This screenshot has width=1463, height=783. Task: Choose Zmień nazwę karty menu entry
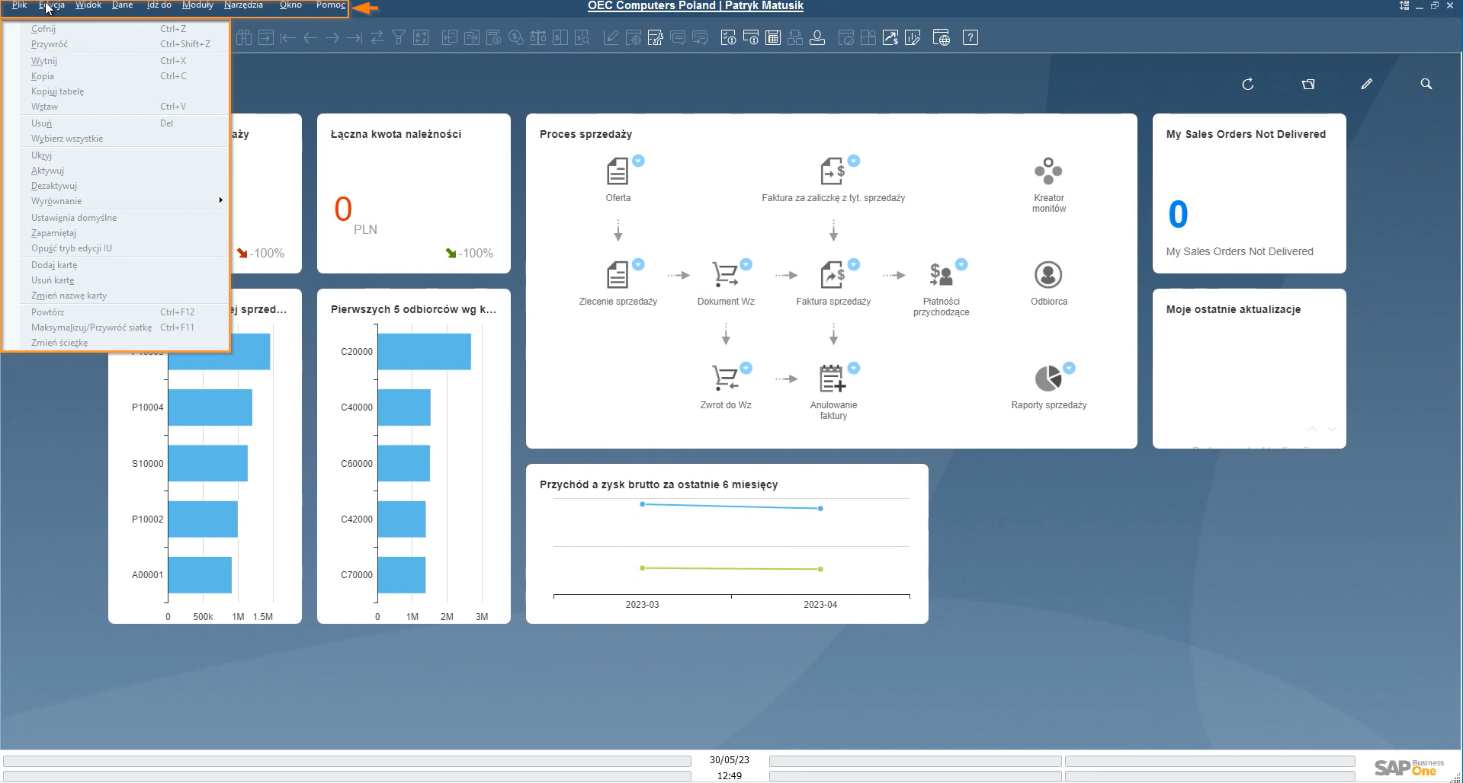(69, 296)
